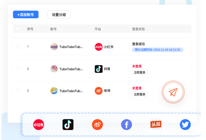Viewport: 206px width, 140px height.
Task: Click the 平台 column header
Action: coord(98,29)
